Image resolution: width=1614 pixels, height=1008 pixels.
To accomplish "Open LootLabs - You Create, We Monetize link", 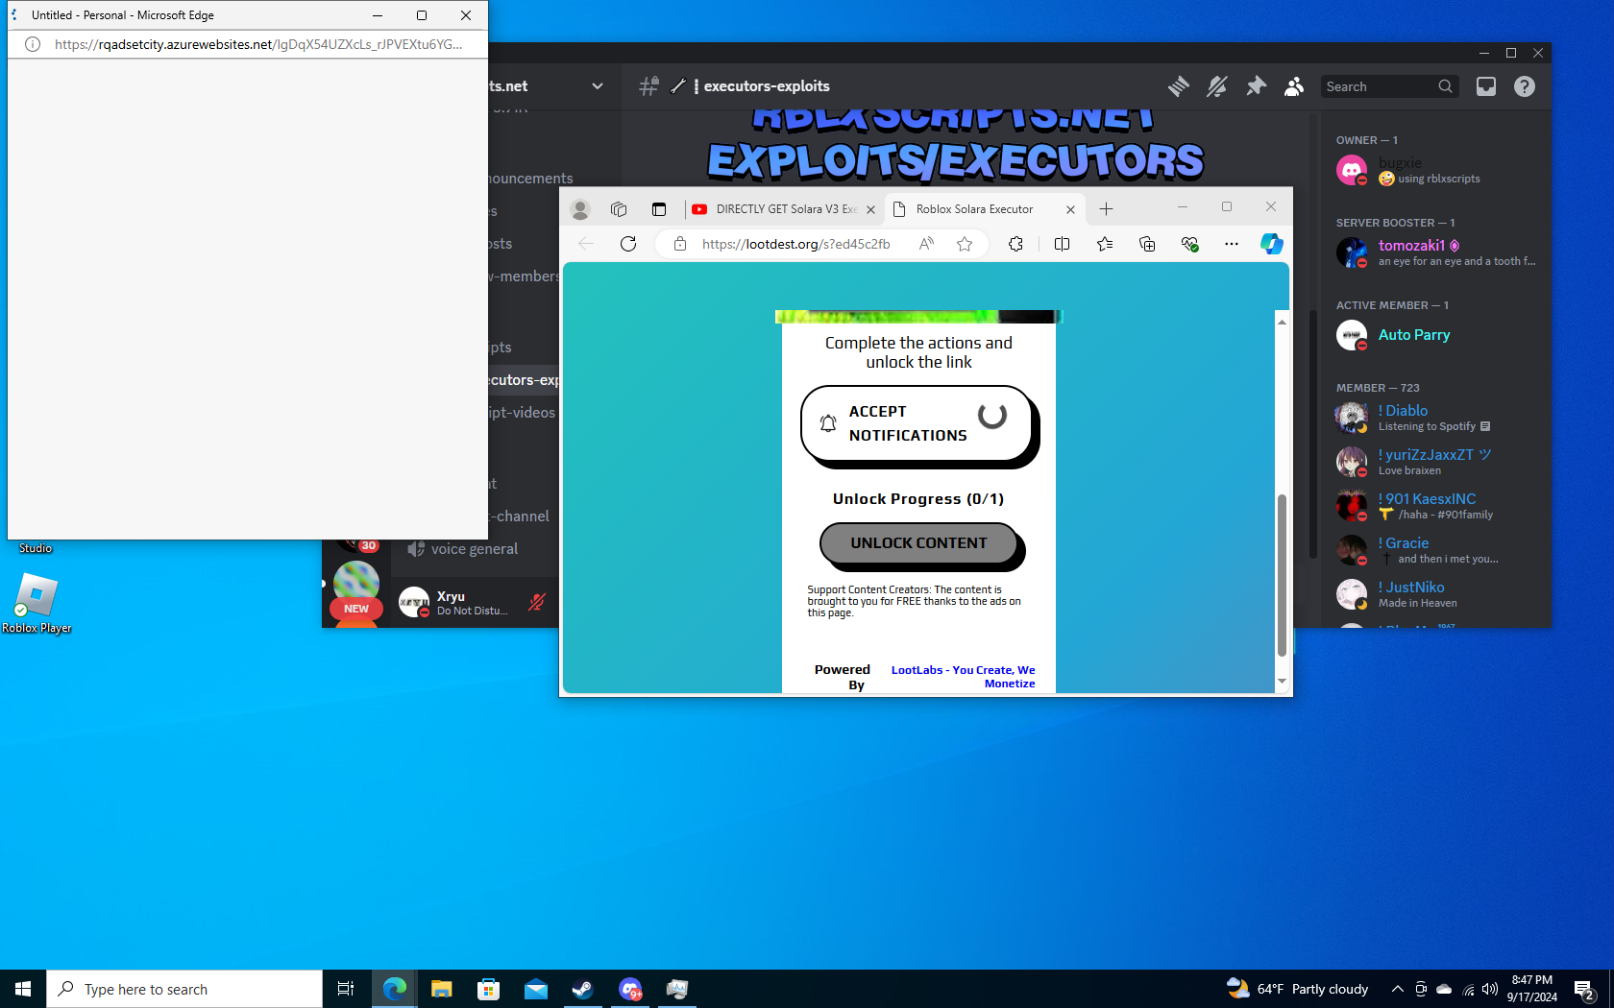I will click(964, 677).
